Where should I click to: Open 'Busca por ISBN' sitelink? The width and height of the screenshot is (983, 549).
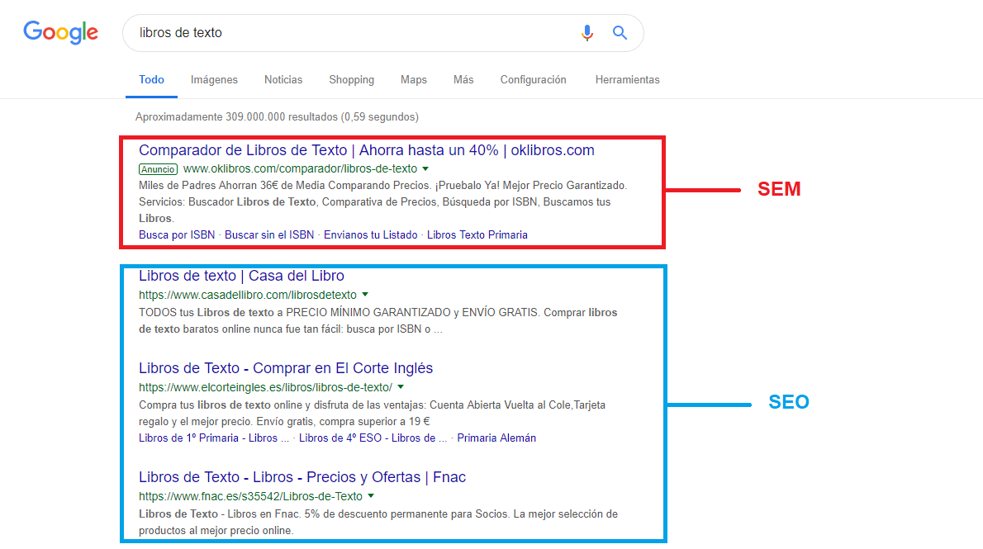pyautogui.click(x=177, y=235)
